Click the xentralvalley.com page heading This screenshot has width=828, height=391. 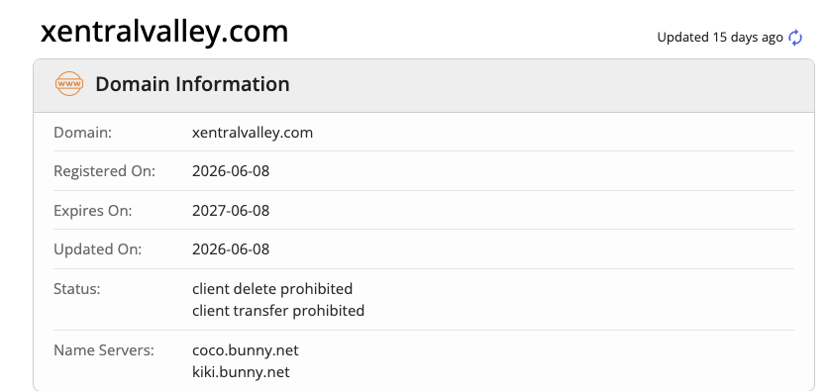pyautogui.click(x=164, y=32)
